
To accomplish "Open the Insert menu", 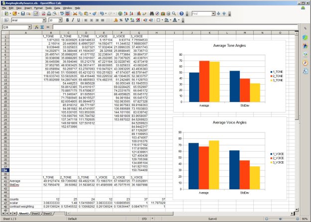I will pyautogui.click(x=27, y=8).
